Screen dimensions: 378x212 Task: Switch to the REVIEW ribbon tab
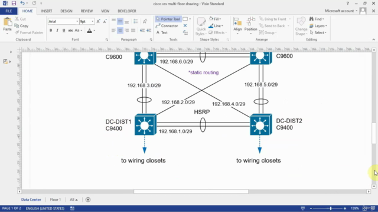tap(87, 11)
